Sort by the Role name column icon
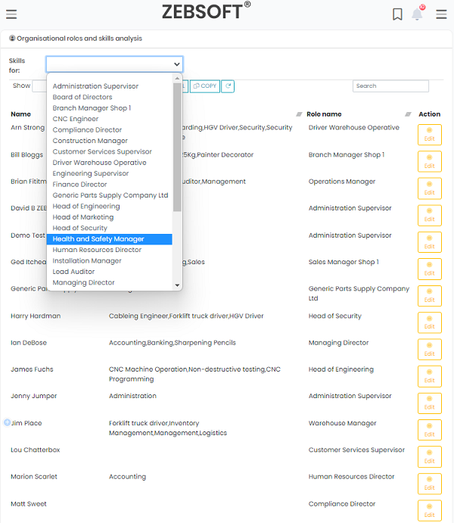 click(408, 114)
